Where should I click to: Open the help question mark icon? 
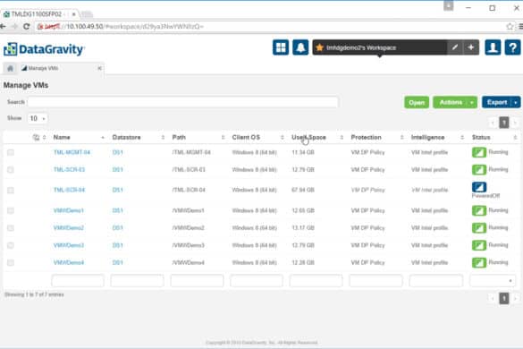click(512, 47)
